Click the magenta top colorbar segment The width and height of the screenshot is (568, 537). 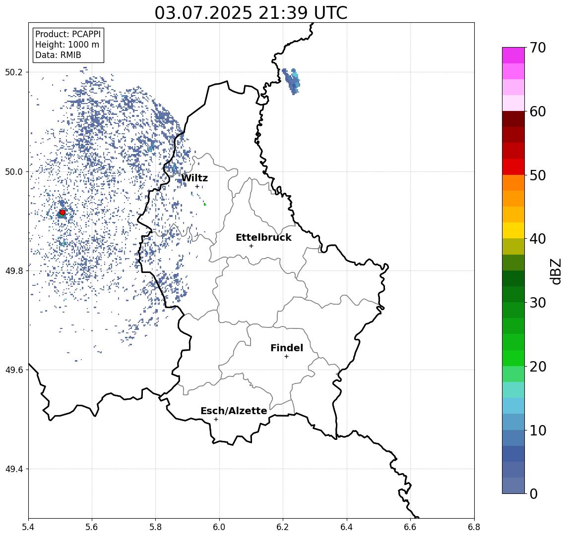[513, 55]
